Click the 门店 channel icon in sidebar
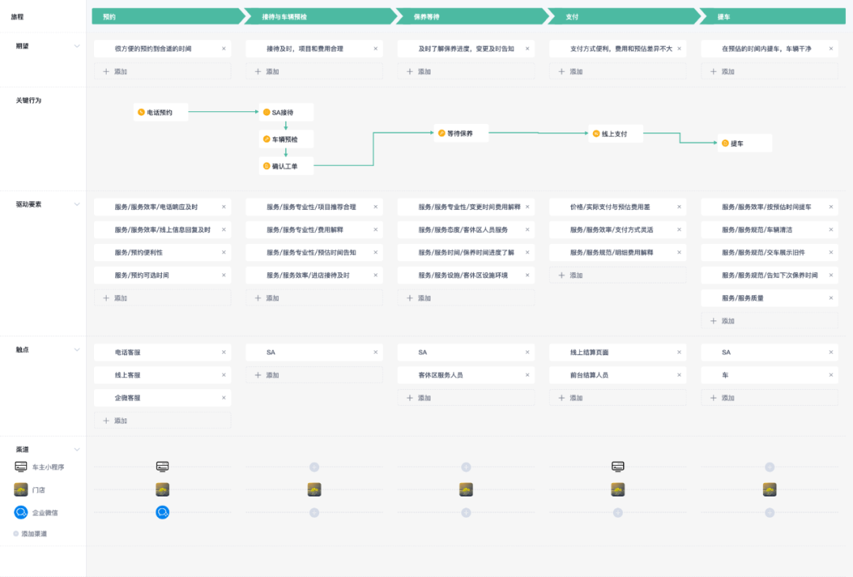This screenshot has width=853, height=577. click(x=21, y=489)
